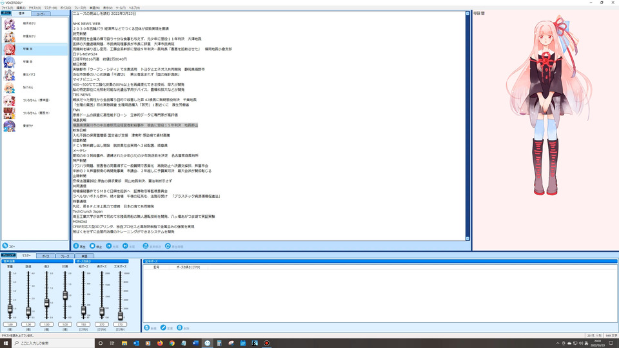
Task: Click the 音声保存 save audio icon
Action: tap(145, 246)
